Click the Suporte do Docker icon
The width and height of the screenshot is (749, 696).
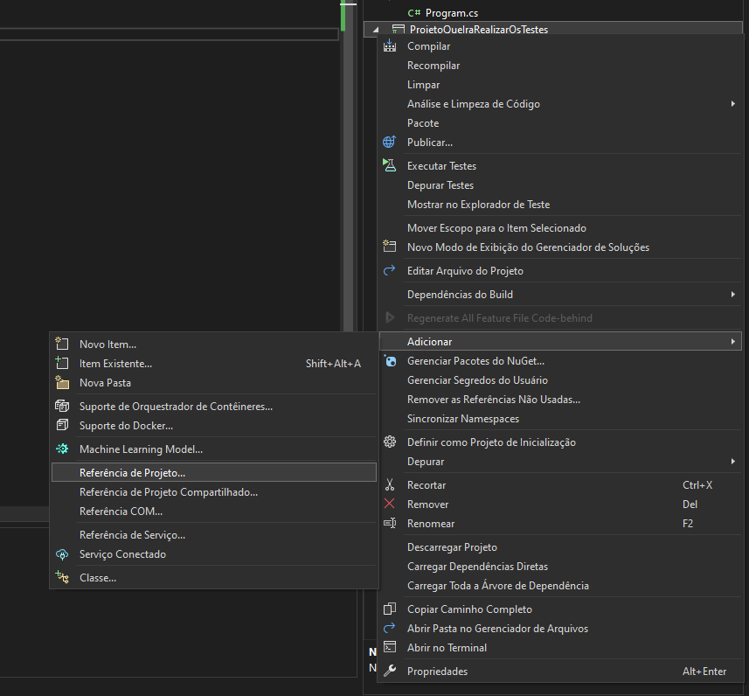62,425
